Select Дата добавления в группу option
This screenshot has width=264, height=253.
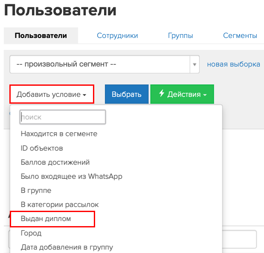[x=67, y=247]
